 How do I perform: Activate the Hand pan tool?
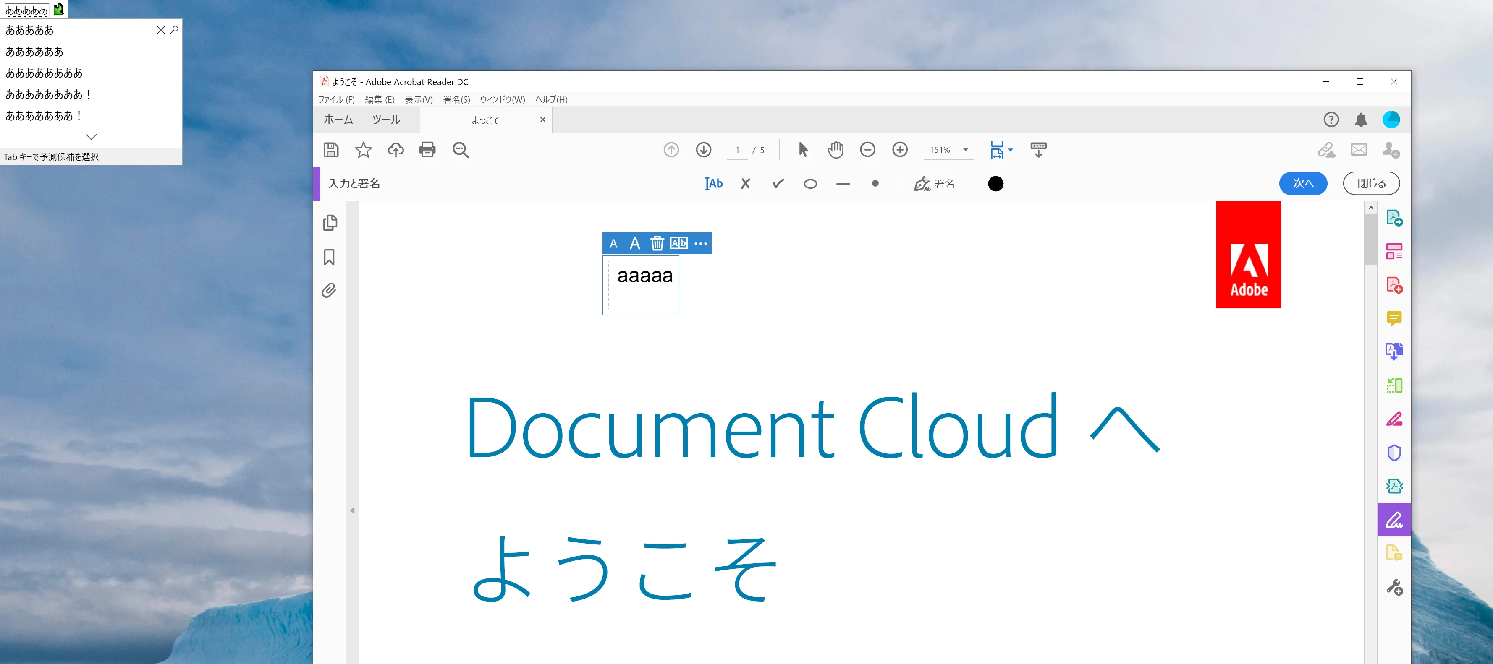tap(835, 150)
